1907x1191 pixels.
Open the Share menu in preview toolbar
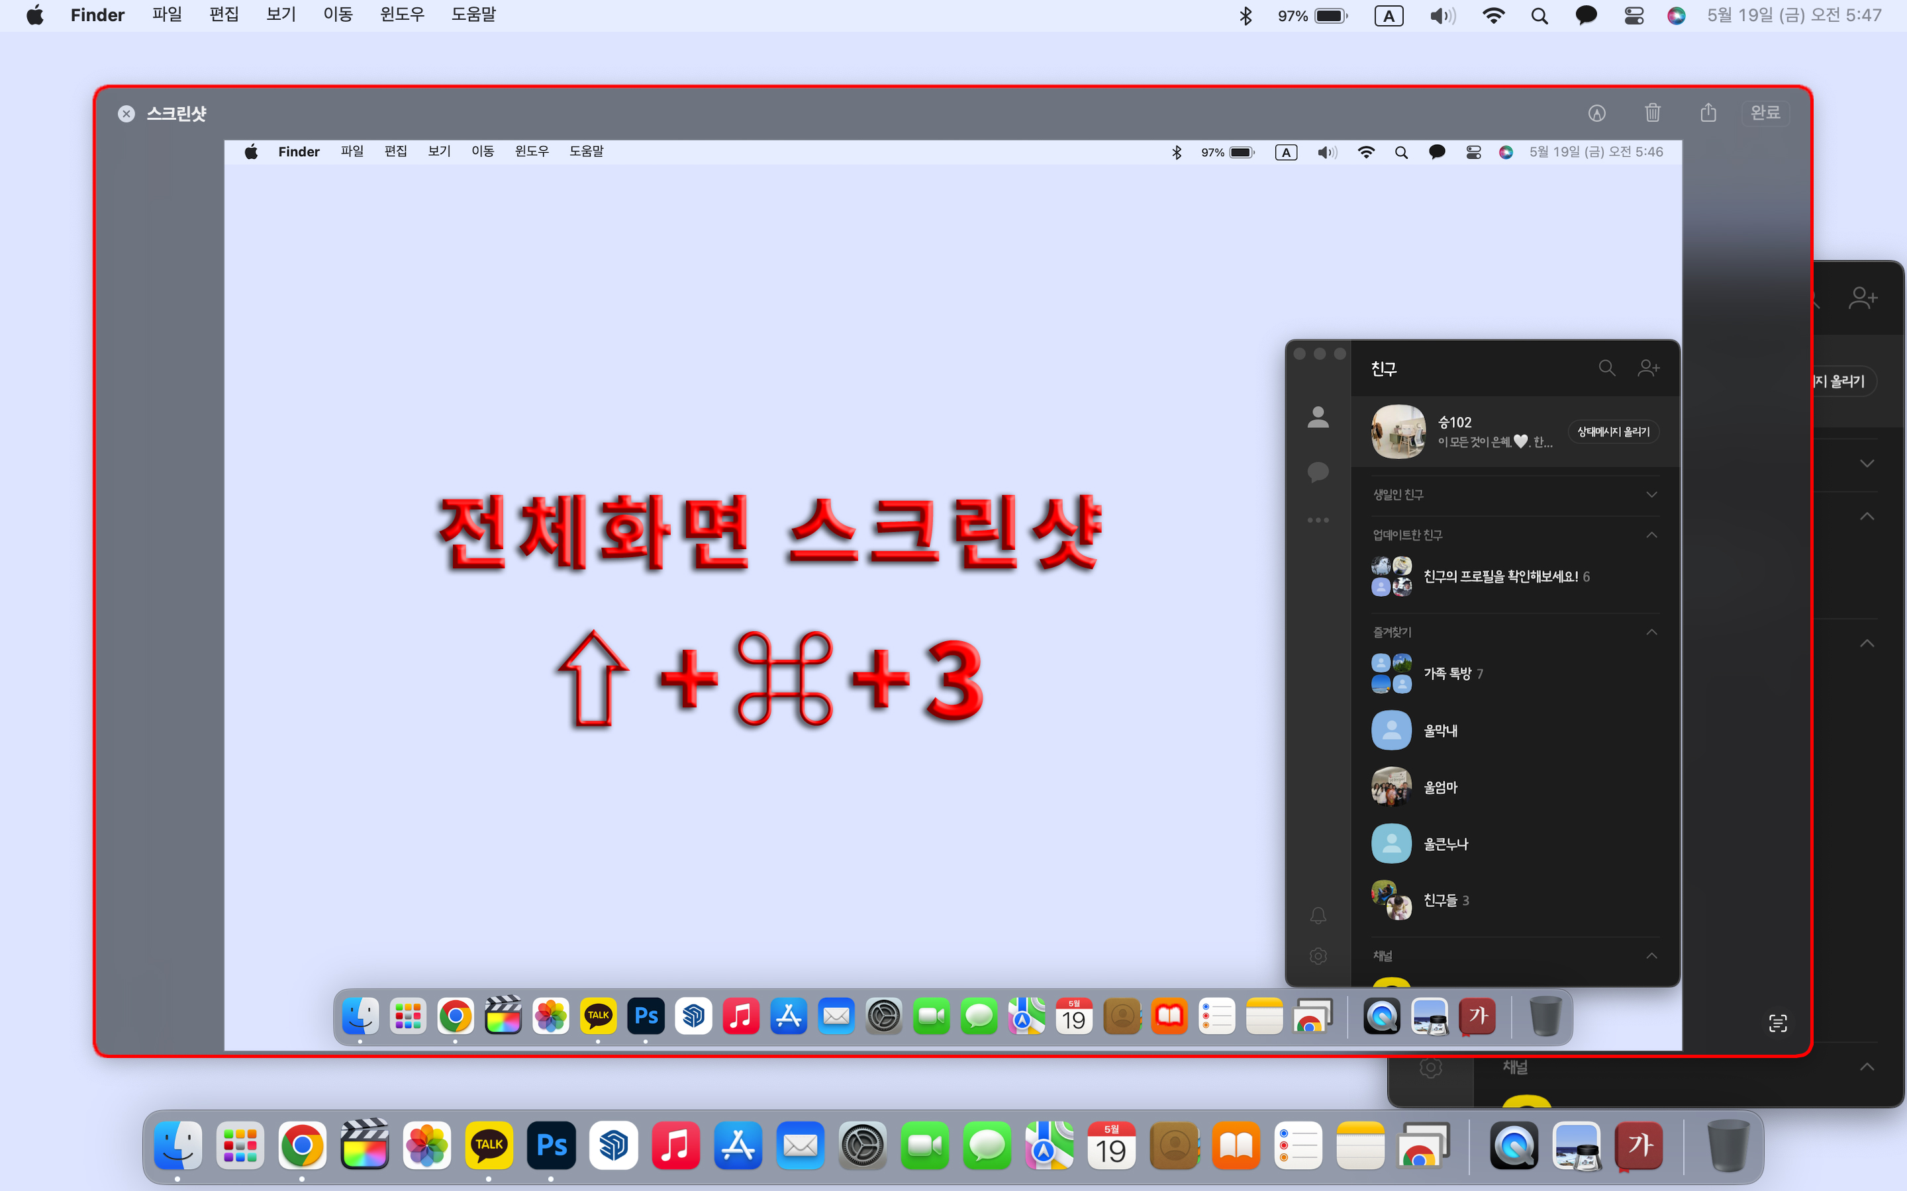1708,113
